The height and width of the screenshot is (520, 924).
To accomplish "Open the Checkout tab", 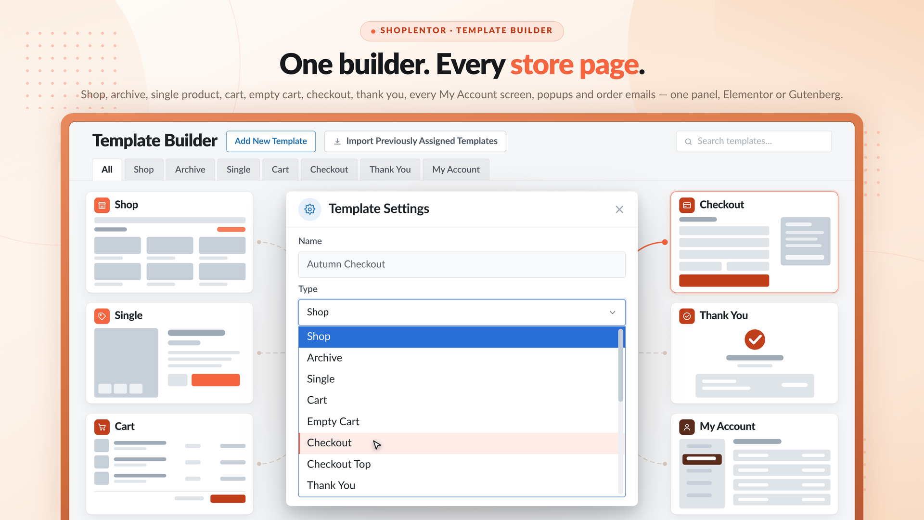I will tap(329, 169).
